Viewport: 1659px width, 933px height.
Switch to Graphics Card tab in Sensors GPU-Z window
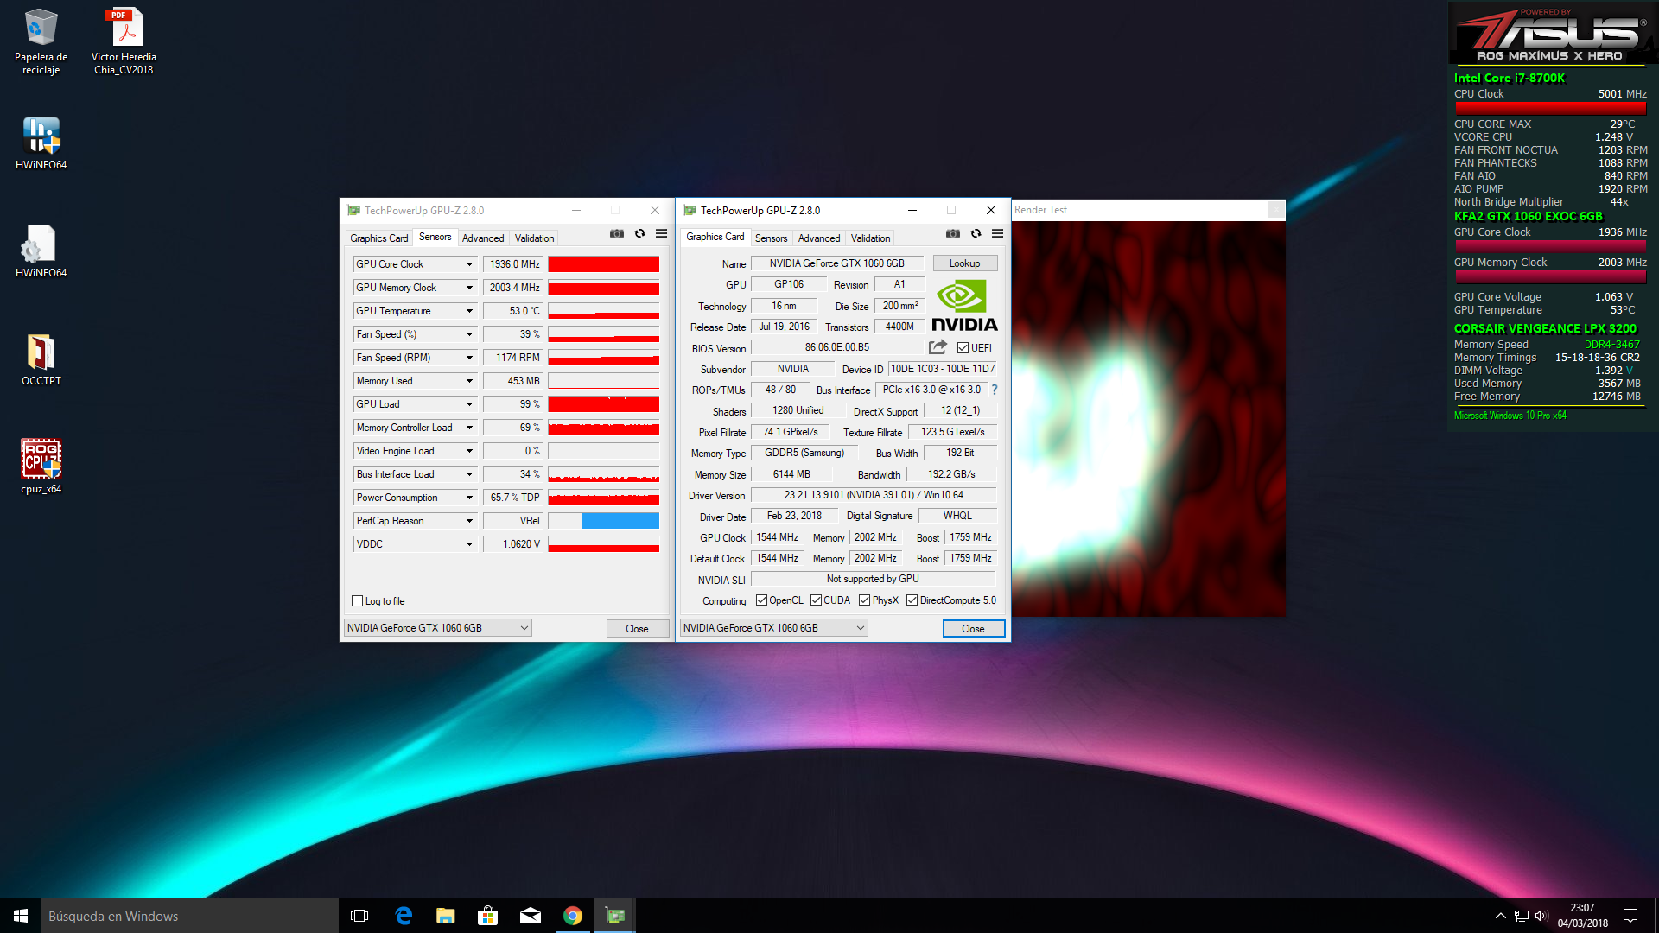378,238
